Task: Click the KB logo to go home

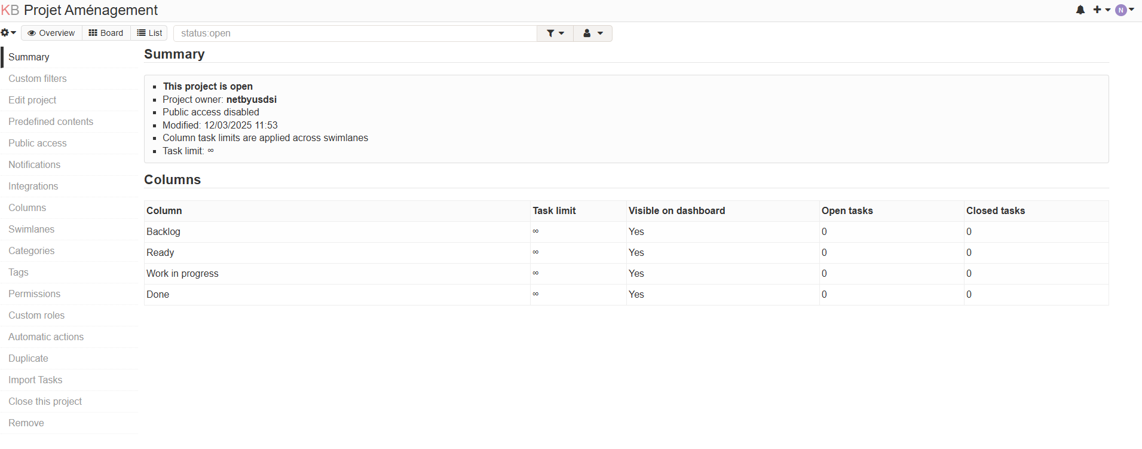Action: 10,10
